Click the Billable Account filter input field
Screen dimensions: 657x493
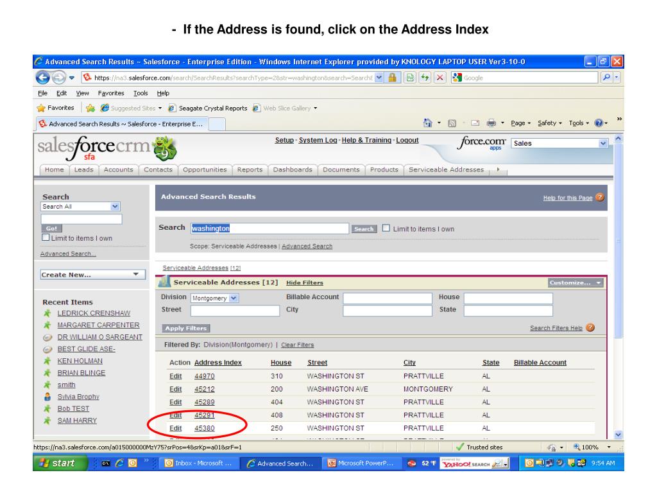click(387, 298)
